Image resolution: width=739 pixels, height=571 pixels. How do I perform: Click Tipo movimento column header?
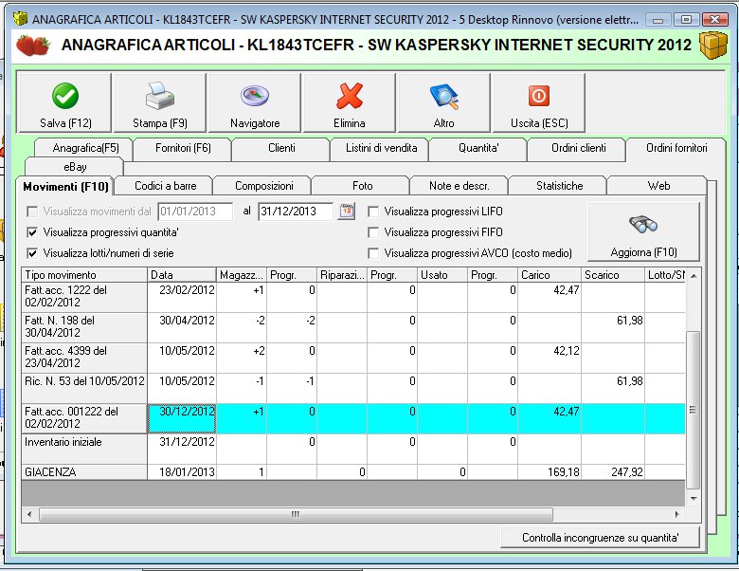click(84, 275)
